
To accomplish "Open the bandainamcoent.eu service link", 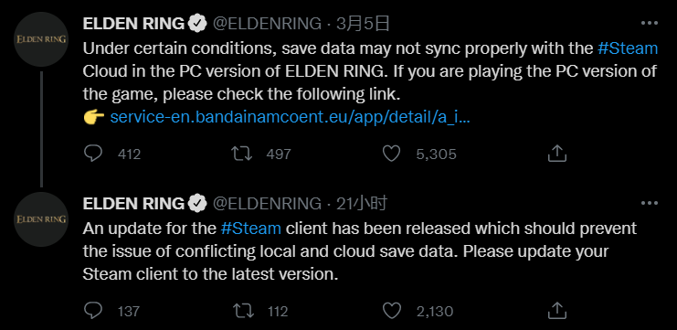I will [x=291, y=117].
